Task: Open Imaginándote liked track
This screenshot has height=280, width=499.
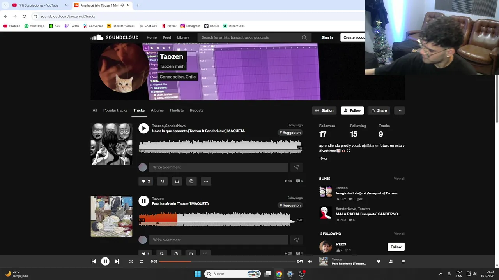Action: pos(366,193)
